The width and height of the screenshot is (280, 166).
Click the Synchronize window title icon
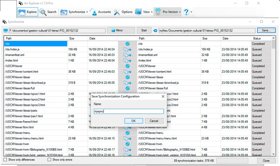4,22
